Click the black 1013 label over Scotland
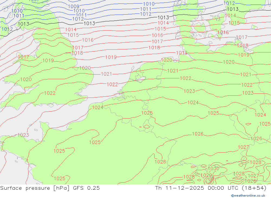The height and width of the screenshot is (198, 271). [24, 24]
